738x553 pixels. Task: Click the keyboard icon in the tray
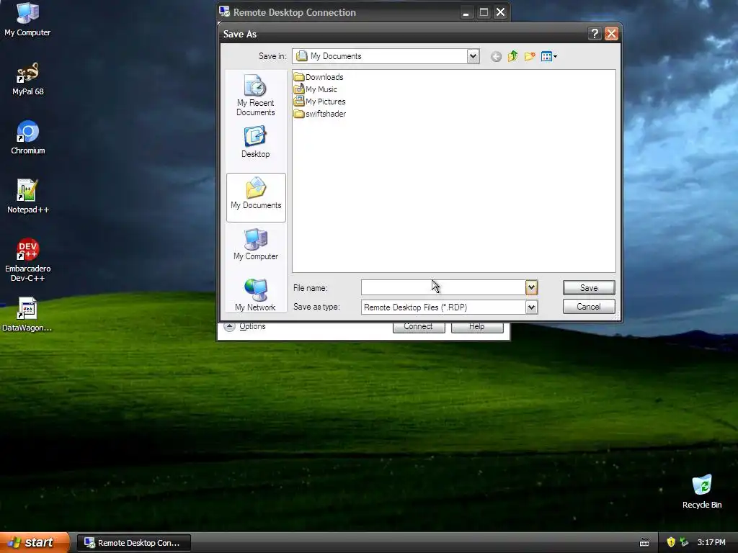[644, 543]
